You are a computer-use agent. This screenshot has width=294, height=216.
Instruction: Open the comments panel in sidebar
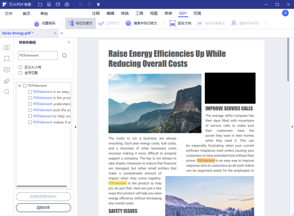(7, 70)
